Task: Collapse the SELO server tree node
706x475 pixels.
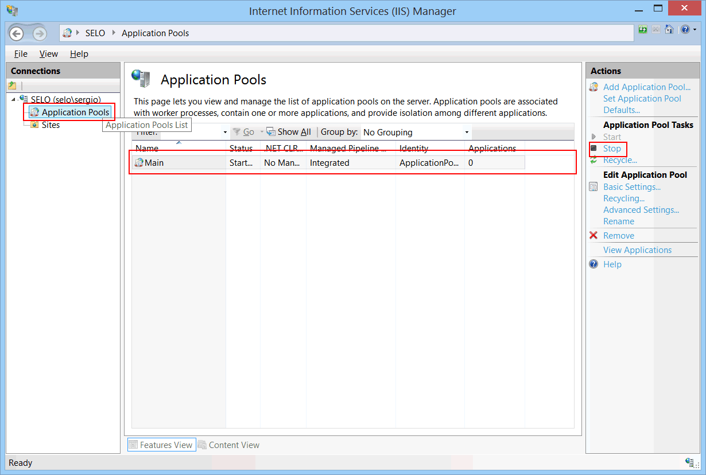Action: [14, 100]
